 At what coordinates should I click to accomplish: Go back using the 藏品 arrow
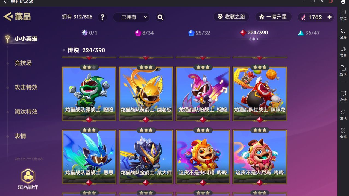8,16
